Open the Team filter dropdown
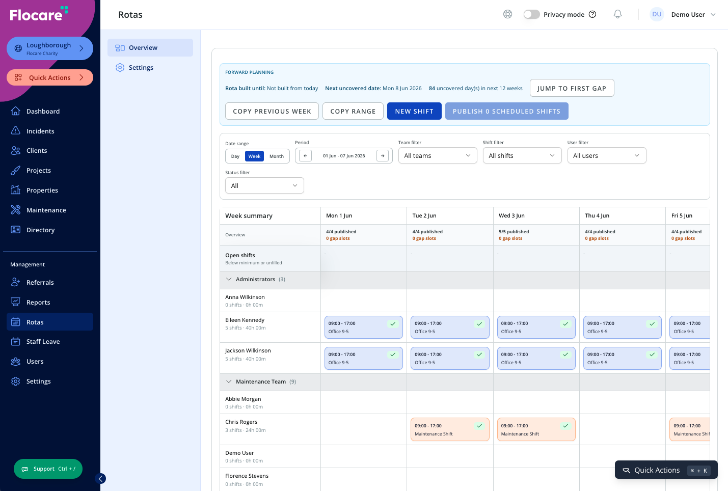Viewport: 728px width, 491px height. point(438,155)
